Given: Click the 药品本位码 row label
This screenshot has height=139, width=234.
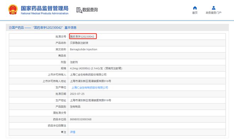Looking at the screenshot, I should pyautogui.click(x=60, y=119).
